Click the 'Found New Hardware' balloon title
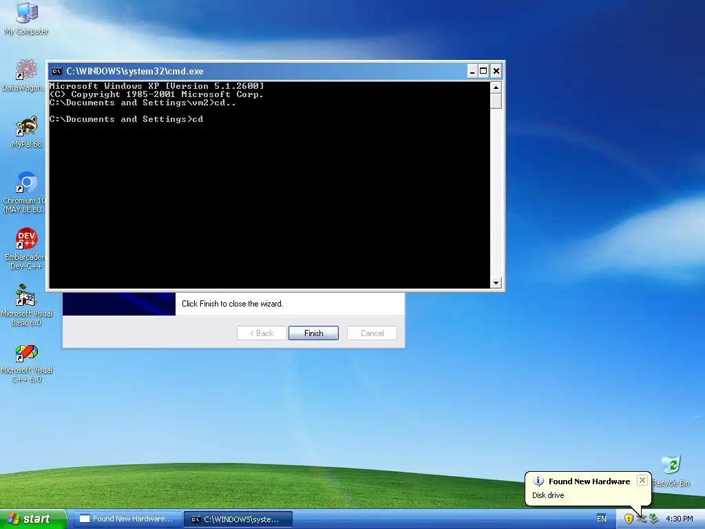 tap(589, 481)
